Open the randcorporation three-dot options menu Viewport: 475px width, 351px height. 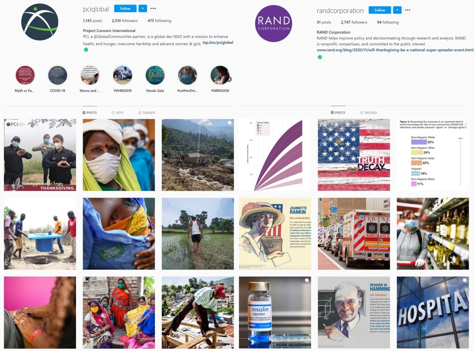pyautogui.click(x=408, y=10)
